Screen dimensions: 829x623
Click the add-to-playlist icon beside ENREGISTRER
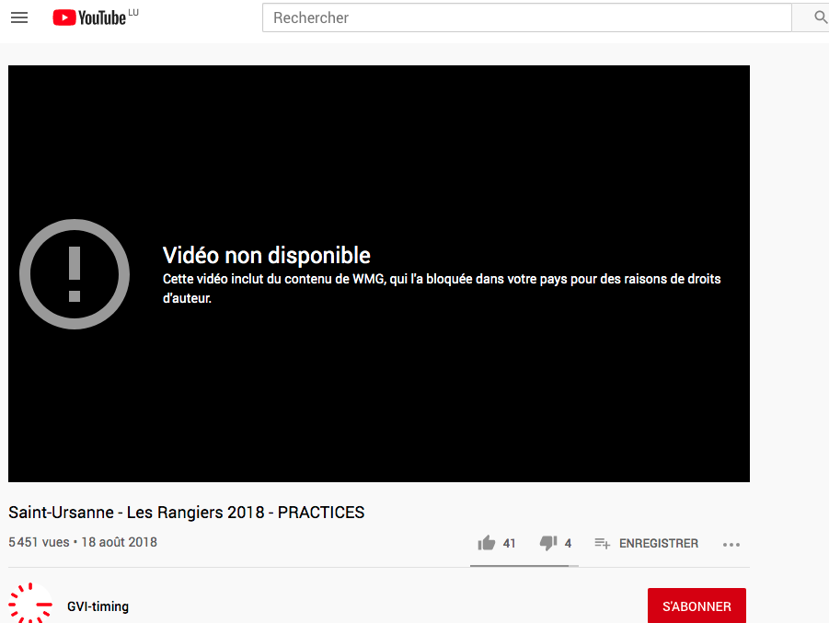pos(603,543)
